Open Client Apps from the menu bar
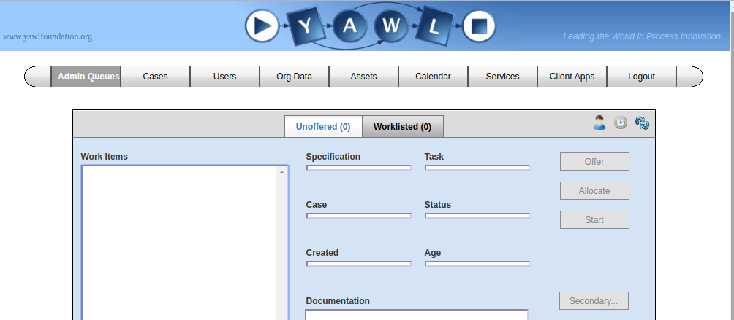Viewport: 734px width, 320px height. [x=572, y=77]
